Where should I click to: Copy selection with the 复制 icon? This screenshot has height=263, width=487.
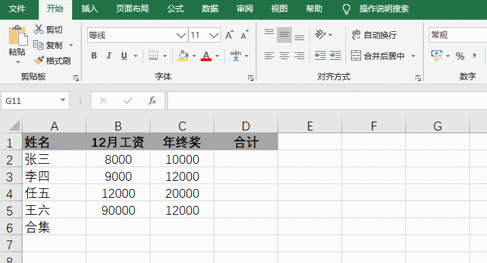tap(39, 46)
